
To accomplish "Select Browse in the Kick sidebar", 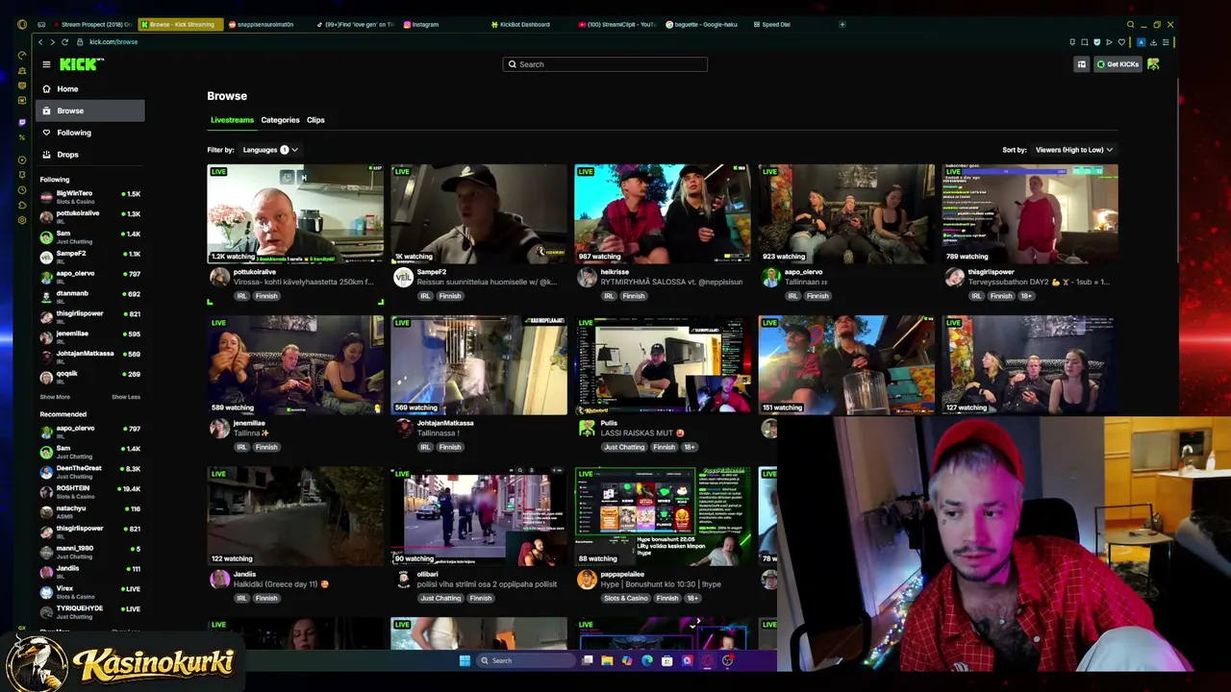I will click(90, 111).
